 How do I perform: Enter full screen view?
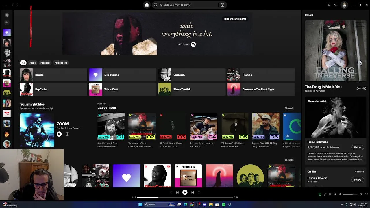pyautogui.click(x=366, y=194)
